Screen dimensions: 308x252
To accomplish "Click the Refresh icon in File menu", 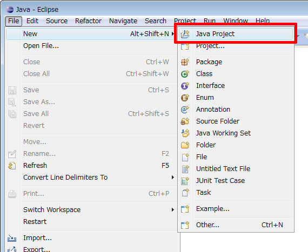I will 12,166.
